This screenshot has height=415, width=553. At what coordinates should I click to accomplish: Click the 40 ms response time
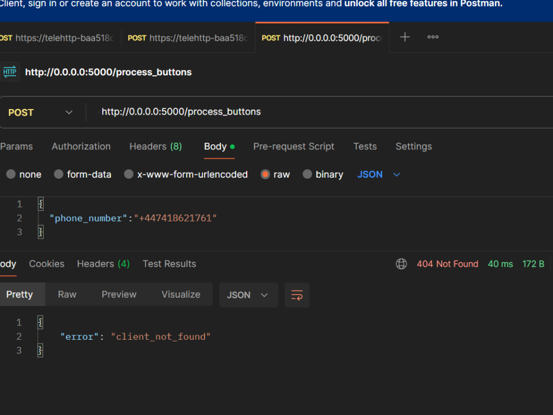(500, 264)
